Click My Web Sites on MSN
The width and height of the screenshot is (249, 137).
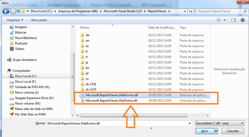pyautogui.click(x=28, y=114)
